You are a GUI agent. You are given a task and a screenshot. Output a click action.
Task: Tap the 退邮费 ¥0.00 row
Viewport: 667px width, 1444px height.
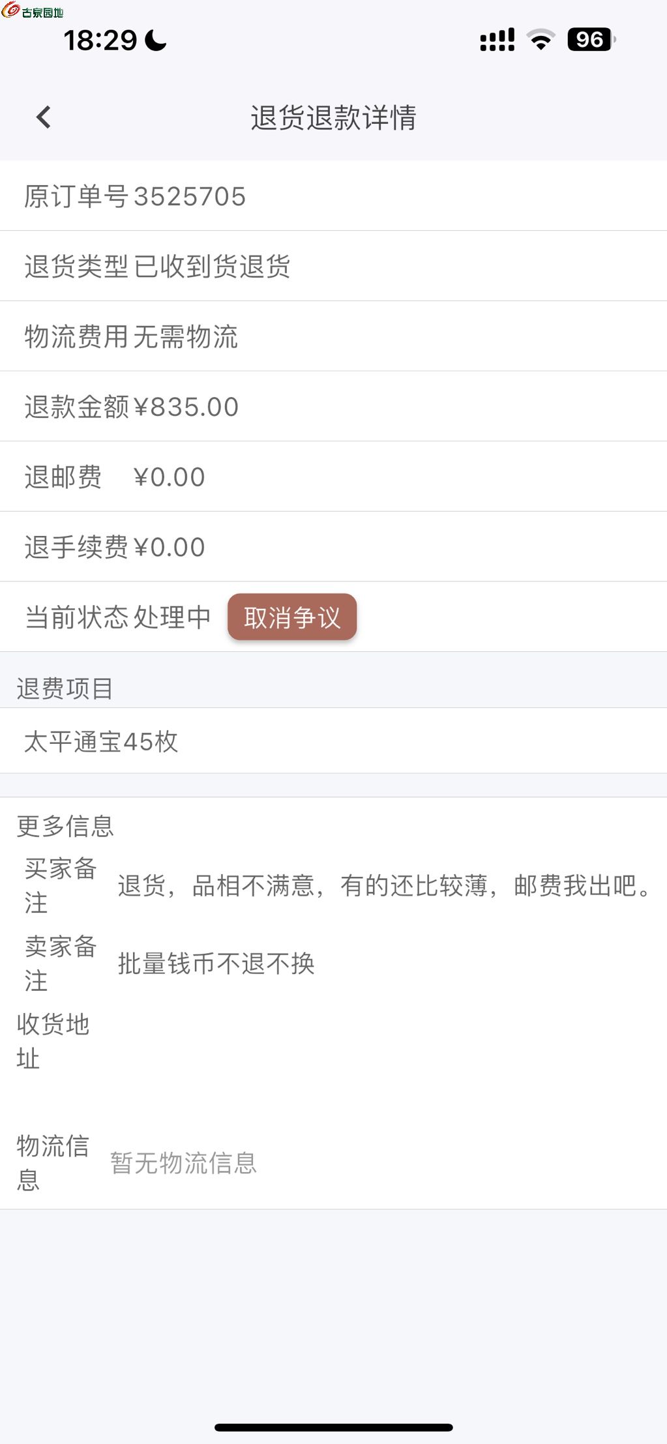click(333, 477)
